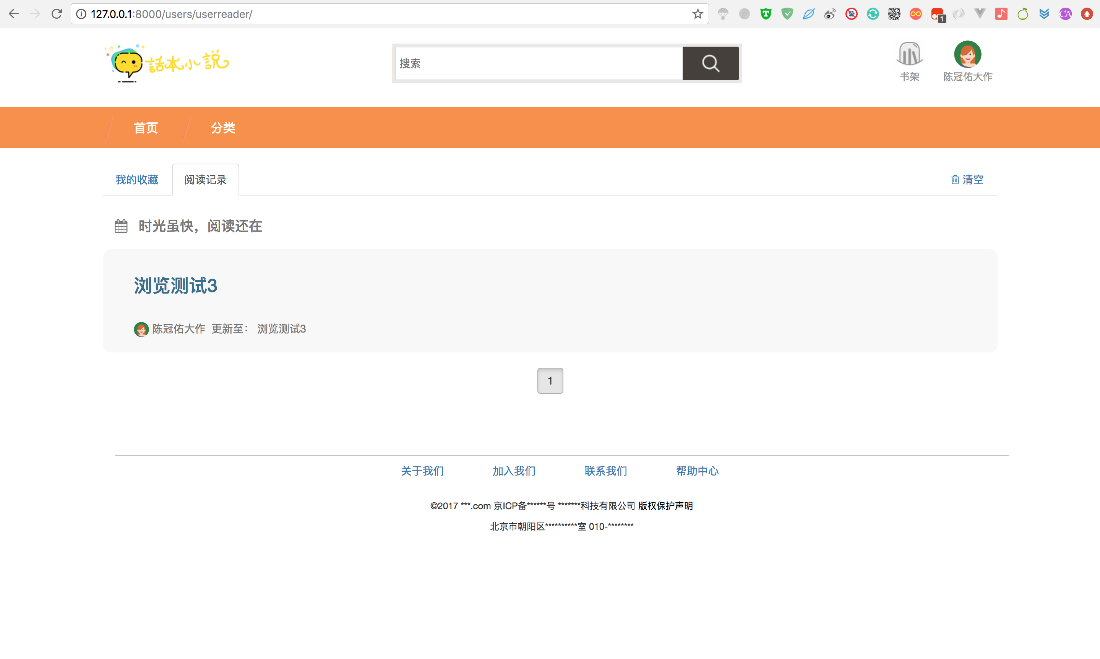Open the music note extension icon
The width and height of the screenshot is (1100, 659).
[x=1001, y=14]
